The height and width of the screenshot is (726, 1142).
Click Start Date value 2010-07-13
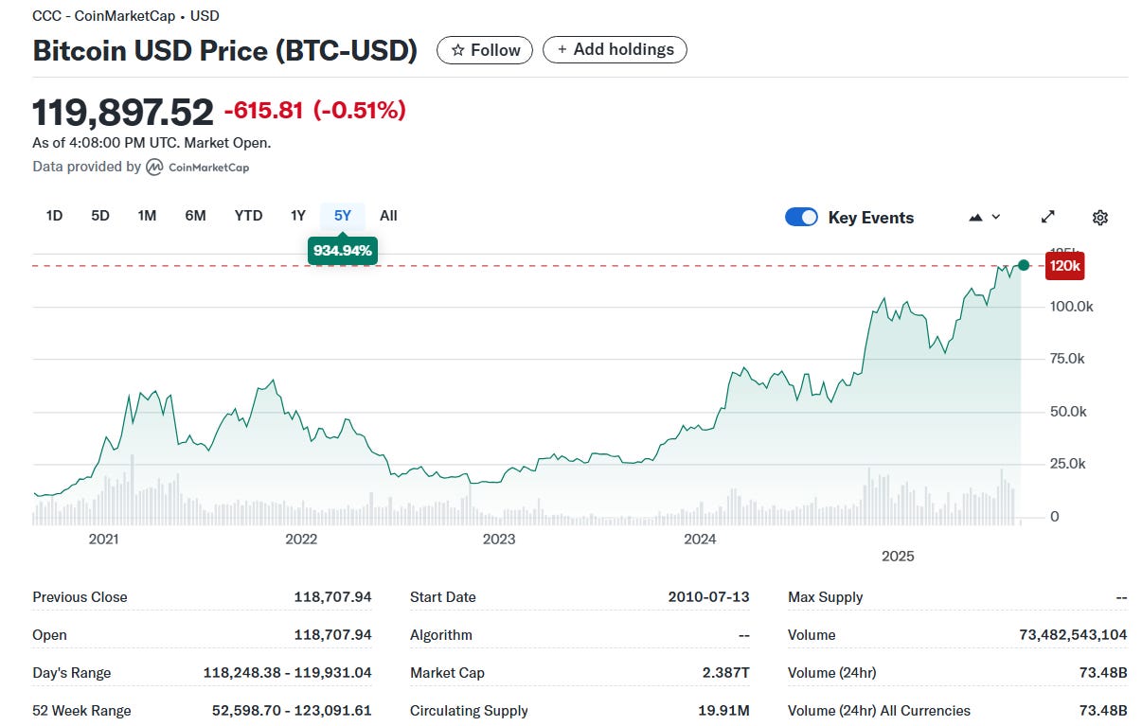709,597
